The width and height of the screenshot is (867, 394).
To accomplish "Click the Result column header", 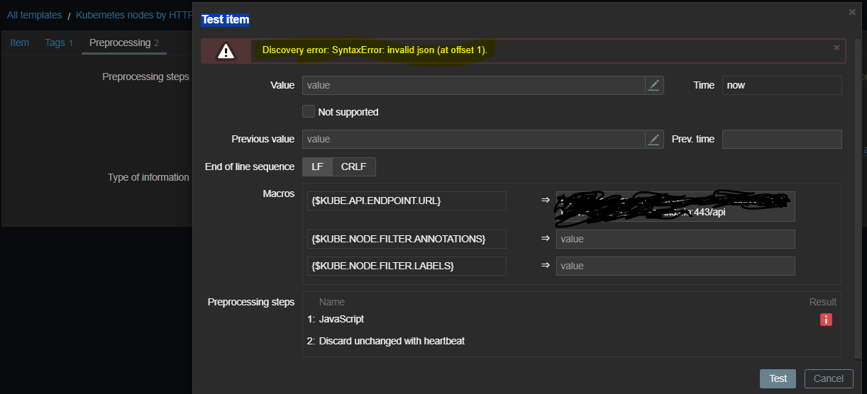I will click(823, 302).
